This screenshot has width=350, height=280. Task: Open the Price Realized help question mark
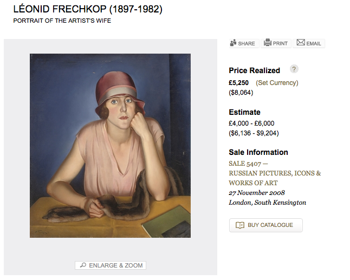pyautogui.click(x=294, y=69)
